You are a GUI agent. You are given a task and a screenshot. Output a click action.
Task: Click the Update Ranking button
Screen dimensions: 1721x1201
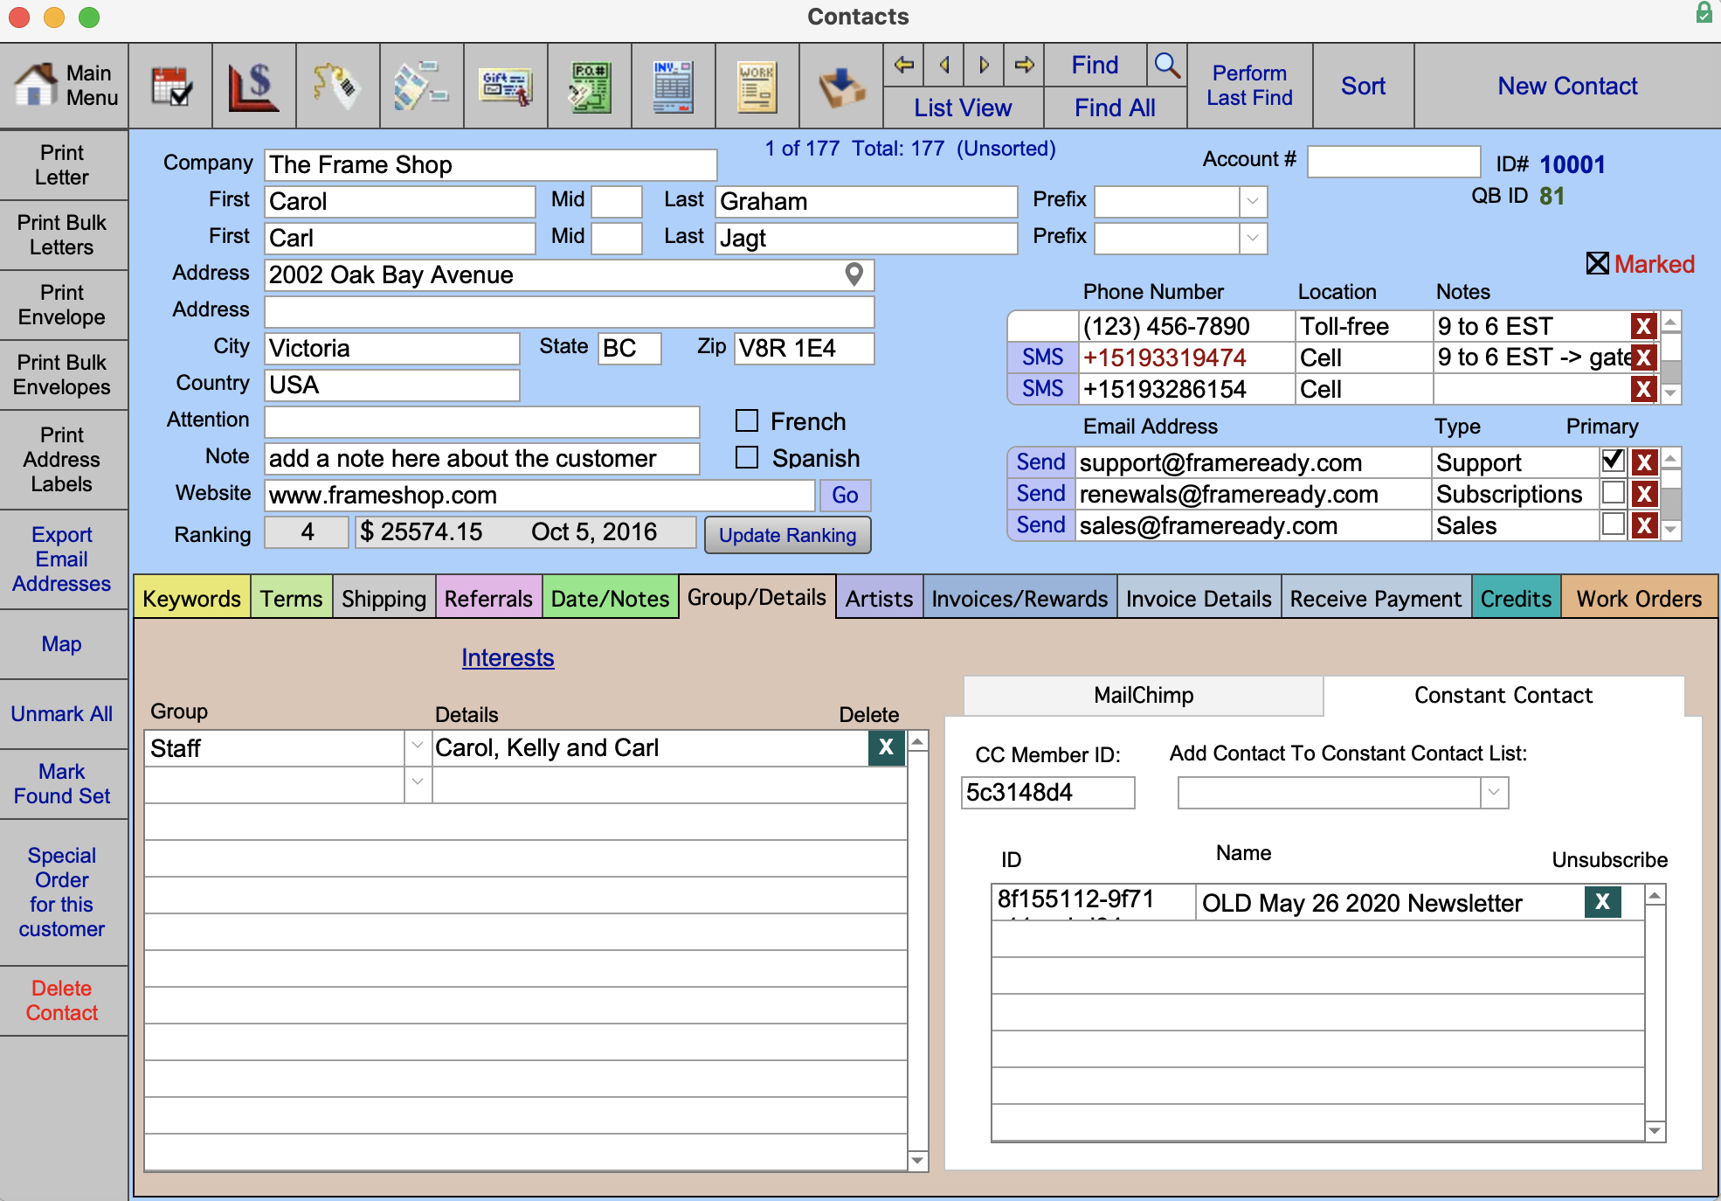coord(787,535)
